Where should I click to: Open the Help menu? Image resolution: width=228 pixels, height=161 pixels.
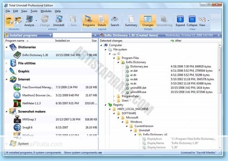coord(58,11)
